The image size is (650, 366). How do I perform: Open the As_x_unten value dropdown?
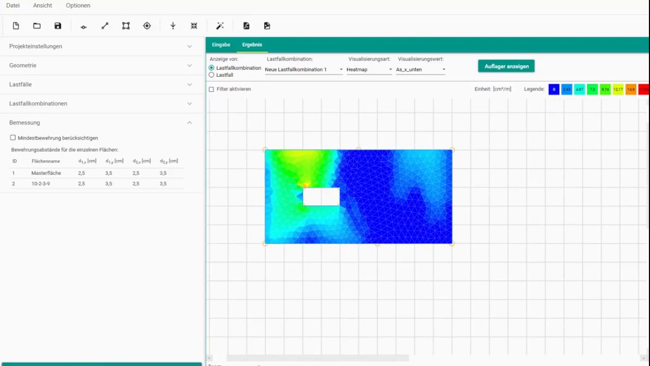(420, 70)
